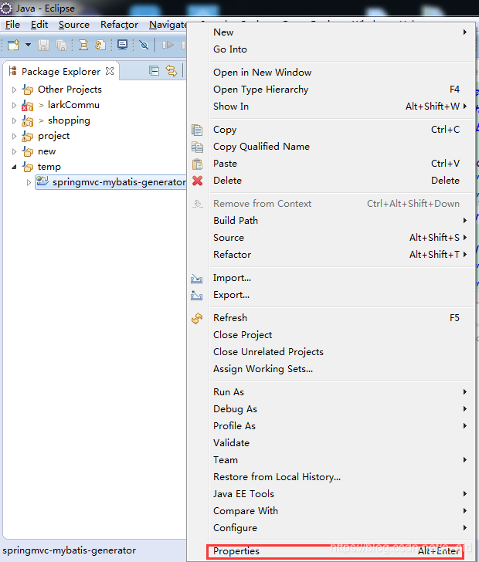Open the Source menu in menu bar

(x=74, y=25)
